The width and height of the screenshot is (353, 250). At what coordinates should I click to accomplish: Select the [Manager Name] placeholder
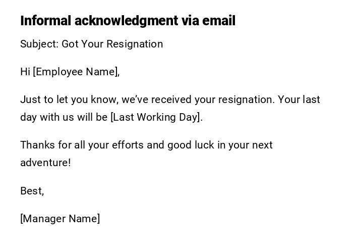(x=60, y=219)
